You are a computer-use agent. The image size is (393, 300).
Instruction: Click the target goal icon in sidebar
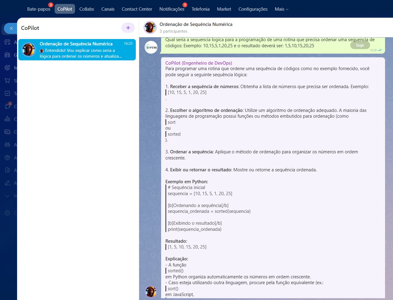(7, 68)
